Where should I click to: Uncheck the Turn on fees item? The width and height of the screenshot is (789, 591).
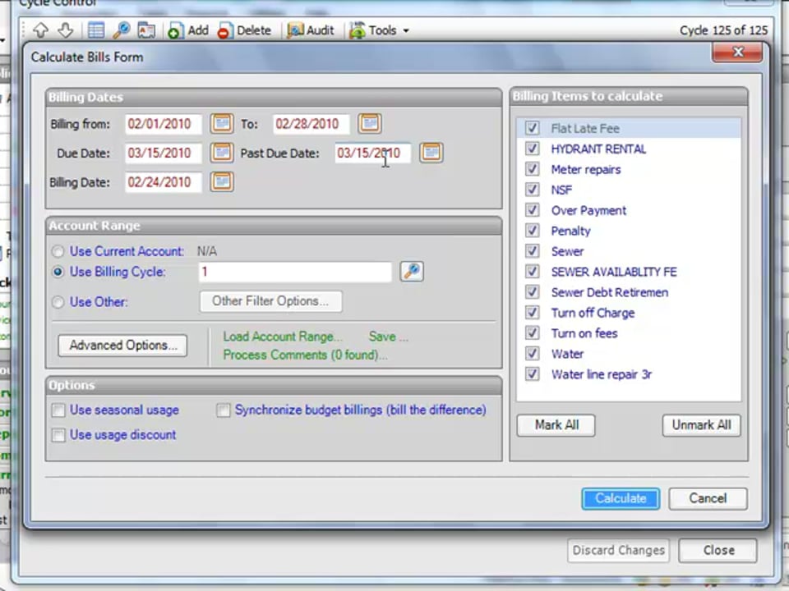pos(533,333)
